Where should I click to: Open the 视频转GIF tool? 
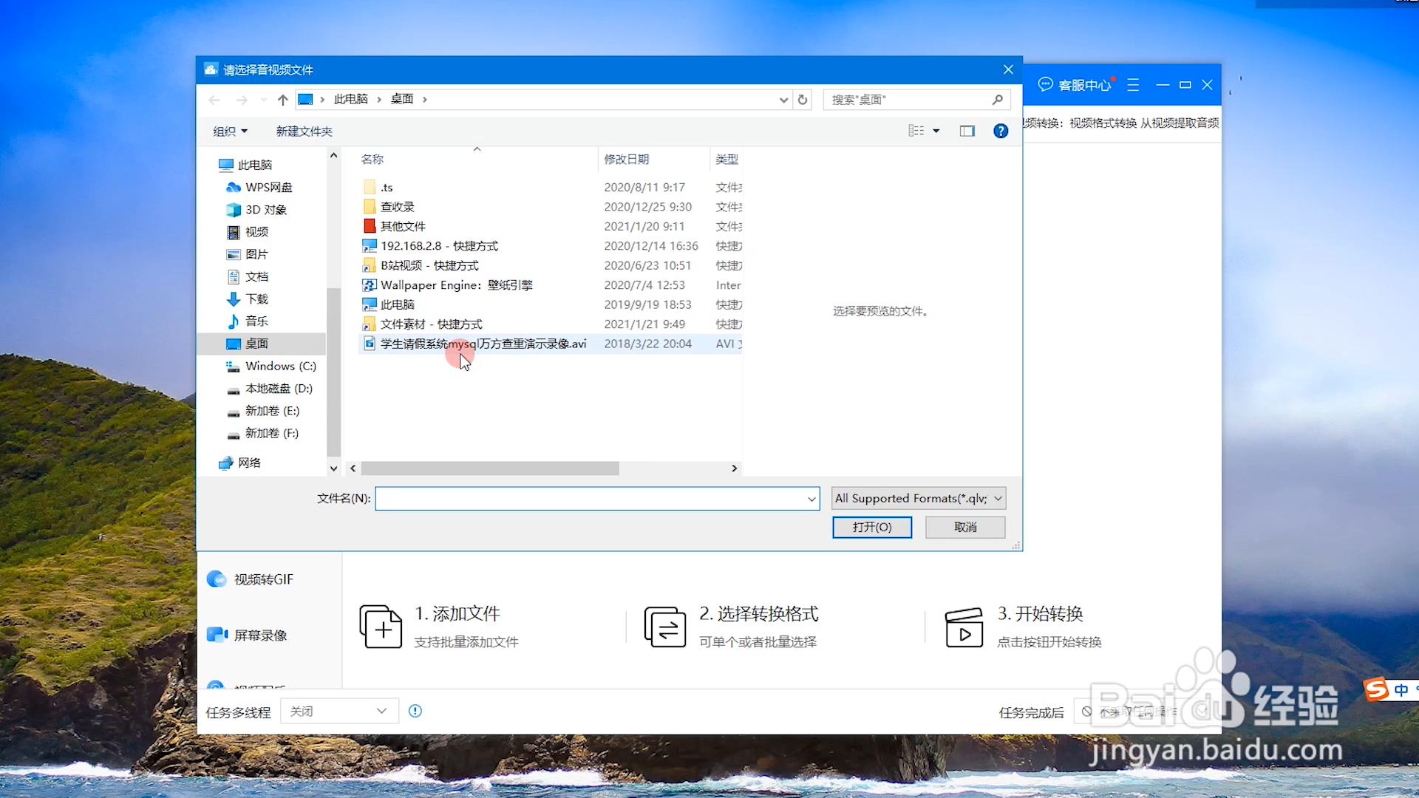click(251, 579)
